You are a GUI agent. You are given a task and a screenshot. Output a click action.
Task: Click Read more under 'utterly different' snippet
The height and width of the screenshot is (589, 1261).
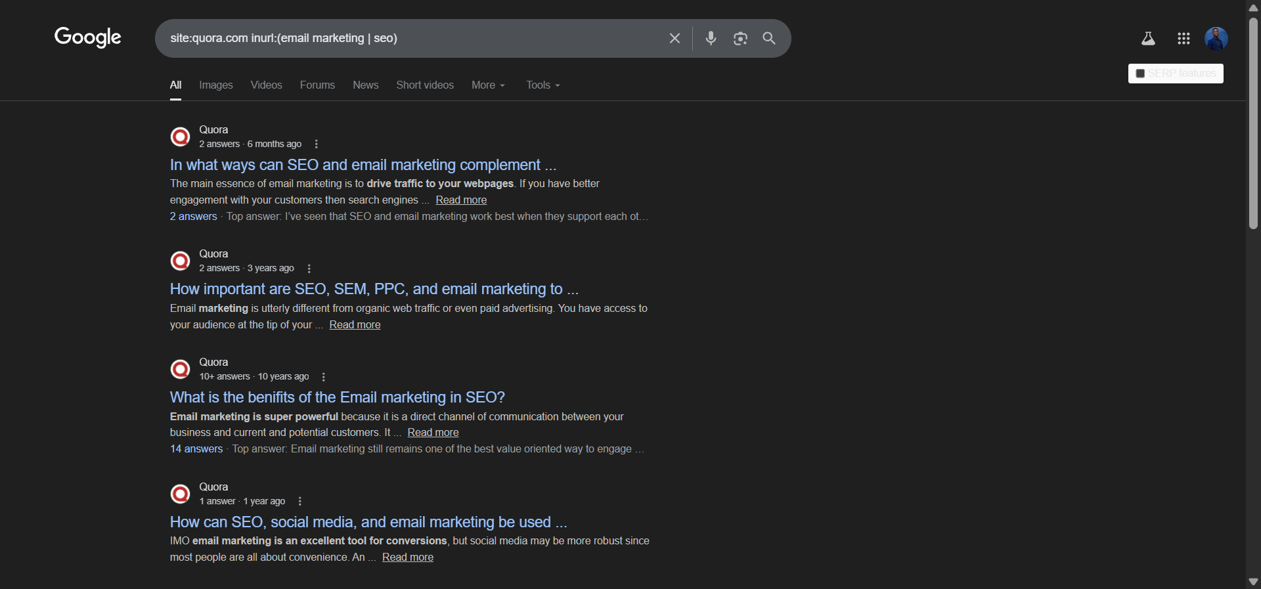pyautogui.click(x=355, y=325)
